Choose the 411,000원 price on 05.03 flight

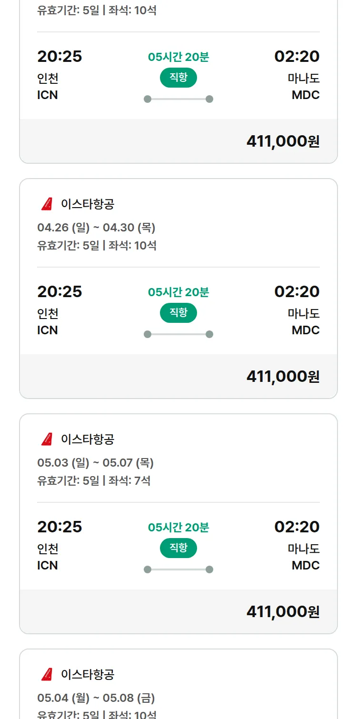(283, 612)
